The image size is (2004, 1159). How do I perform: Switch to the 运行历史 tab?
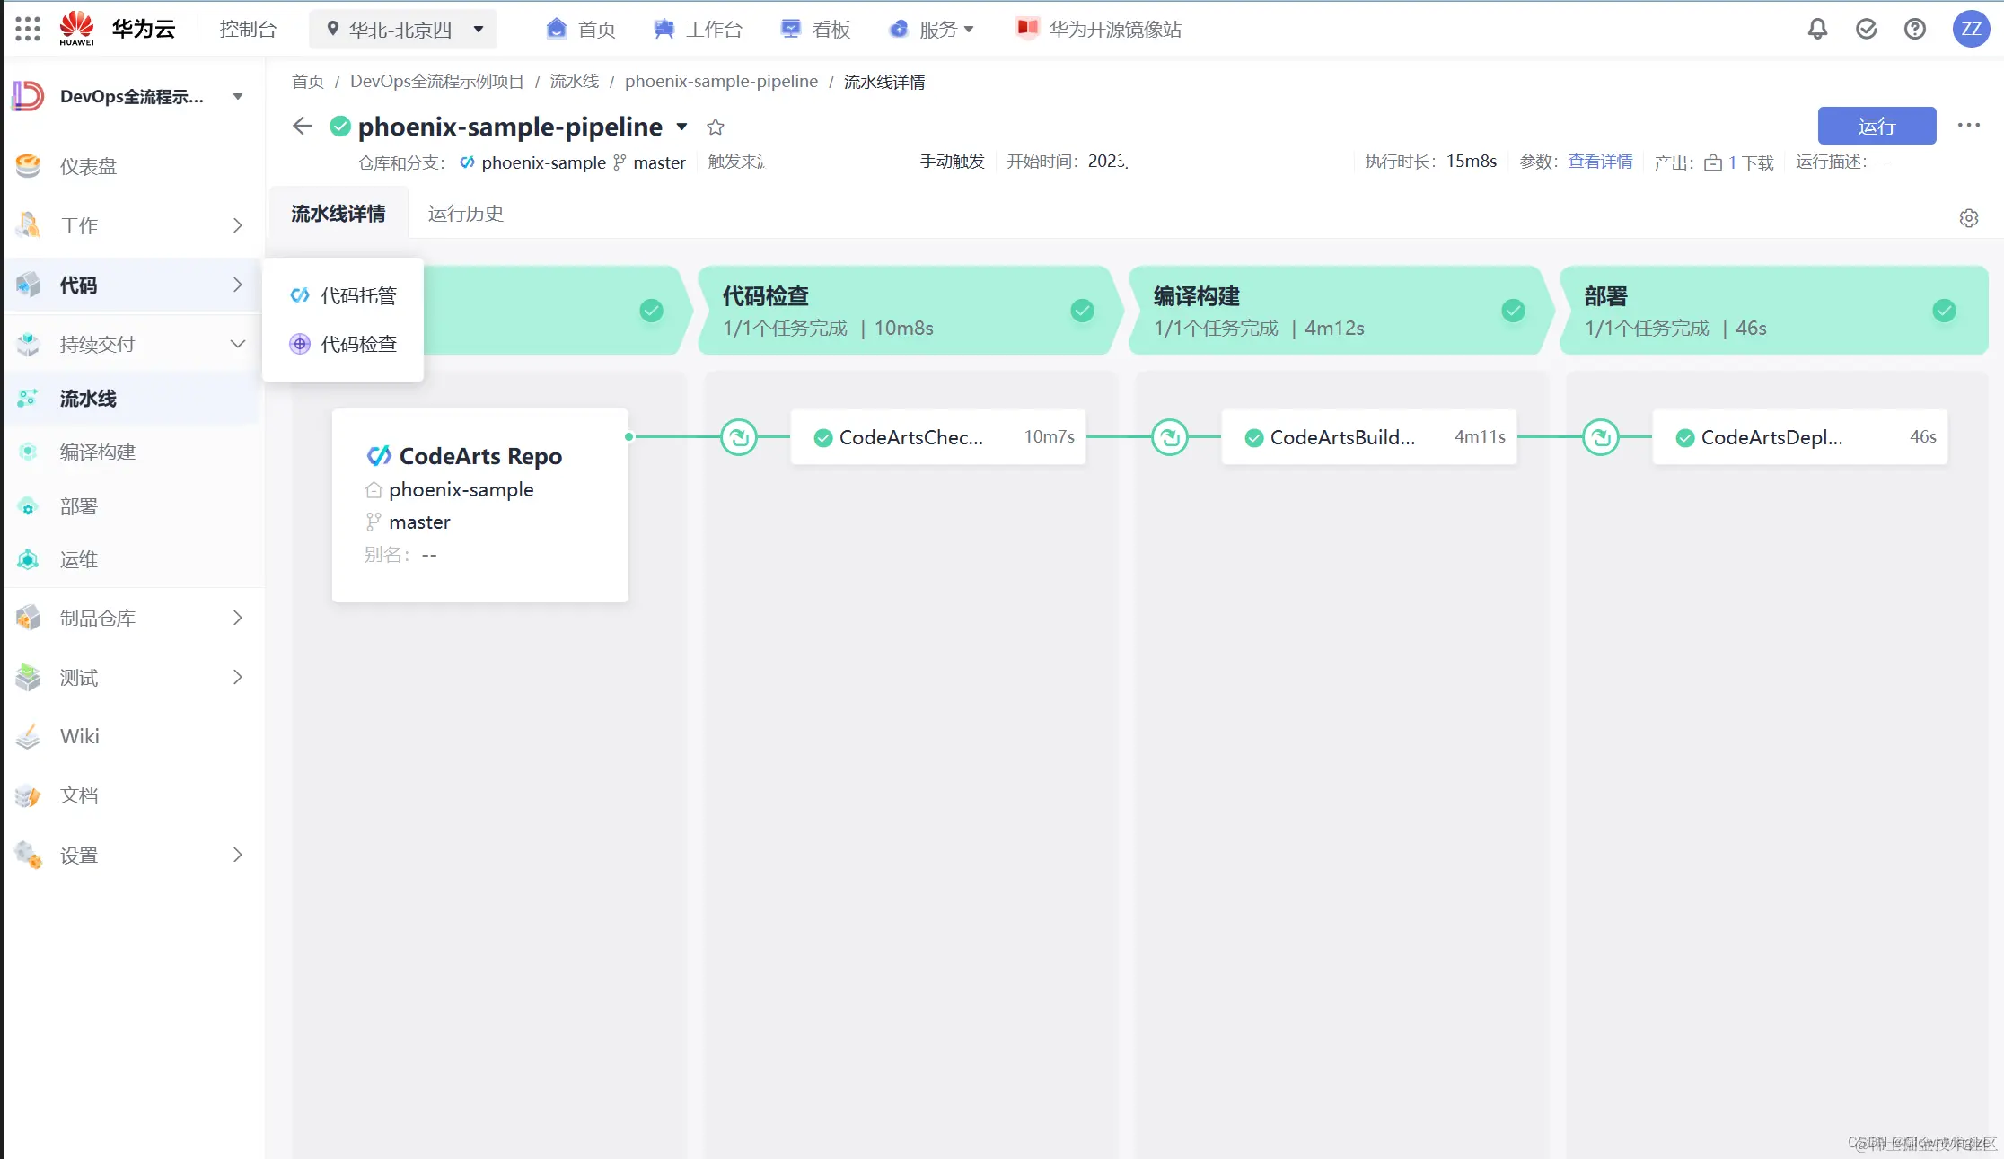pos(465,214)
